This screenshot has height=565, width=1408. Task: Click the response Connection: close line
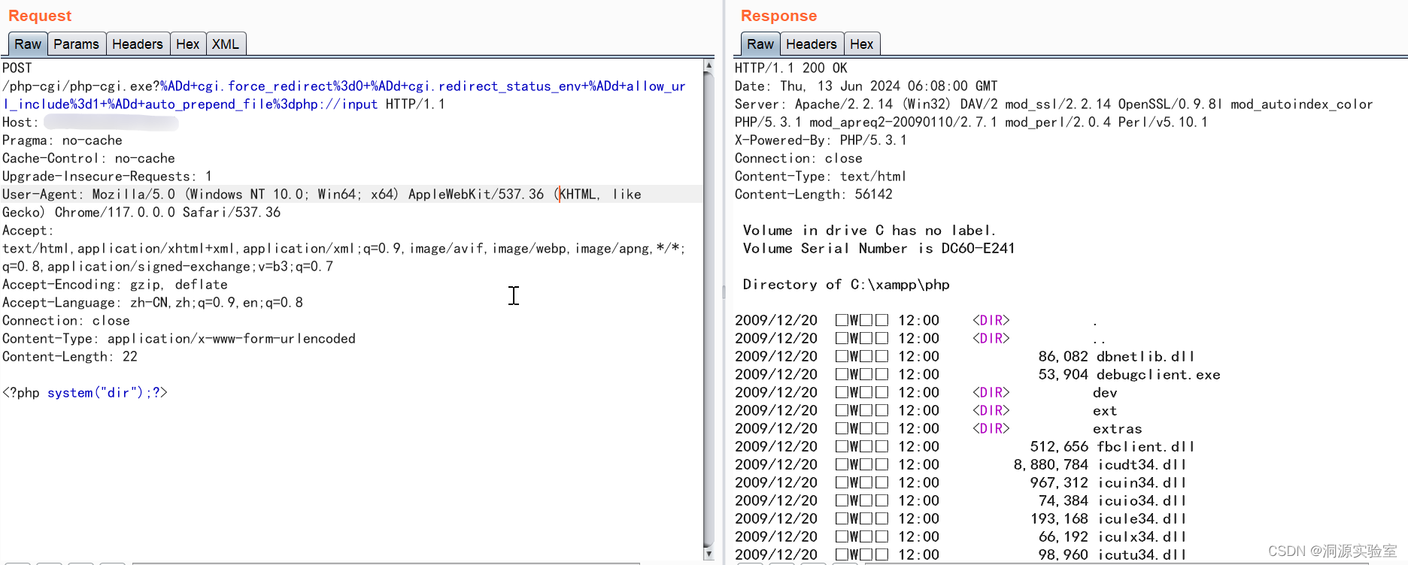pos(799,159)
